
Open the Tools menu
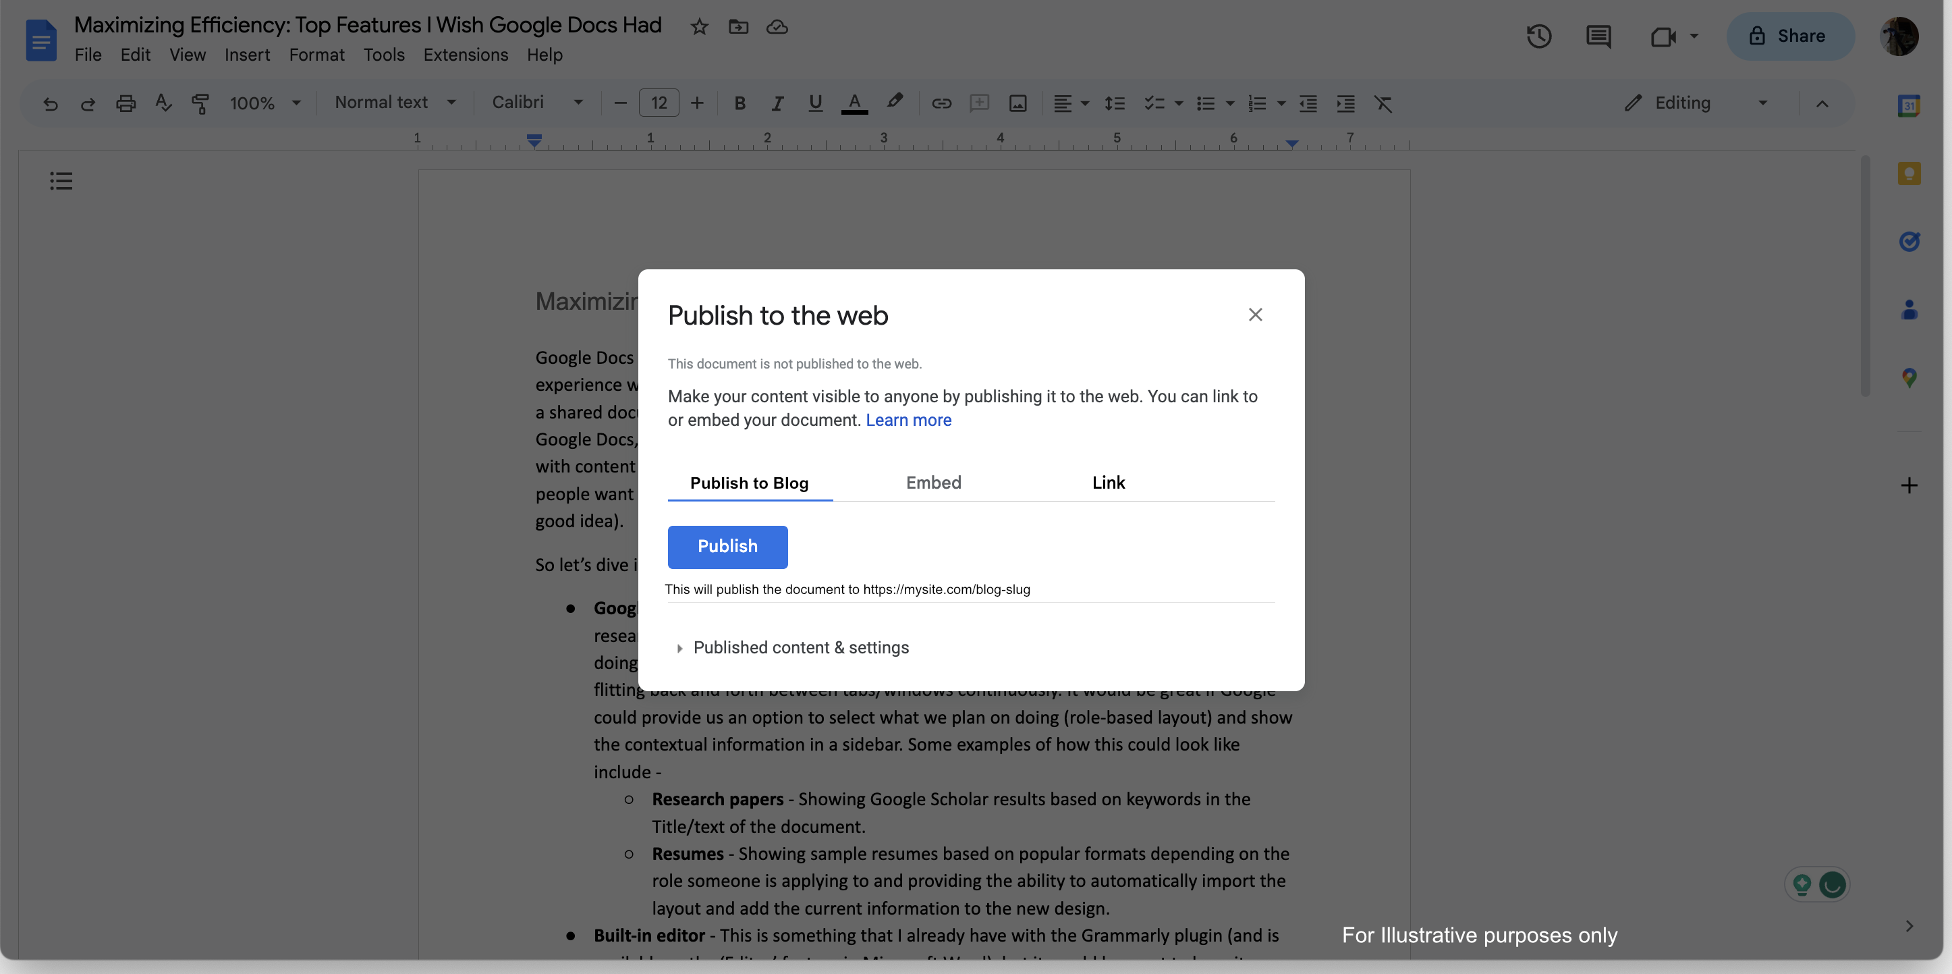pos(383,55)
